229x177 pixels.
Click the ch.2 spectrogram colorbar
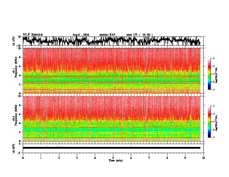point(209,122)
